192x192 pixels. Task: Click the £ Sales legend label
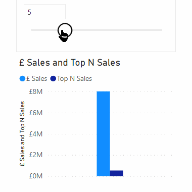tap(36, 79)
